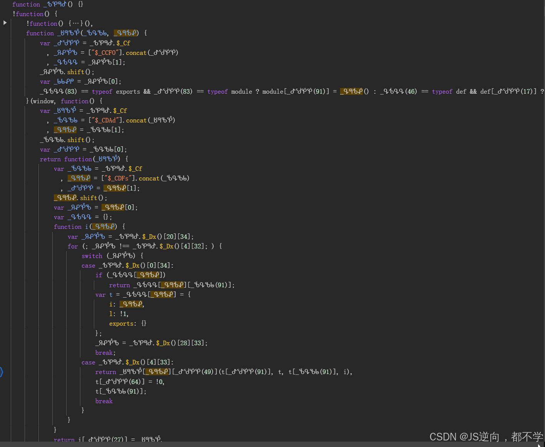
Task: Click the "!0," value
Action: [x=160, y=382]
